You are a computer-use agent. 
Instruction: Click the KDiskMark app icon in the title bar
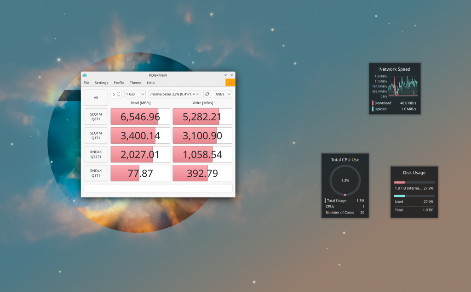tap(85, 75)
